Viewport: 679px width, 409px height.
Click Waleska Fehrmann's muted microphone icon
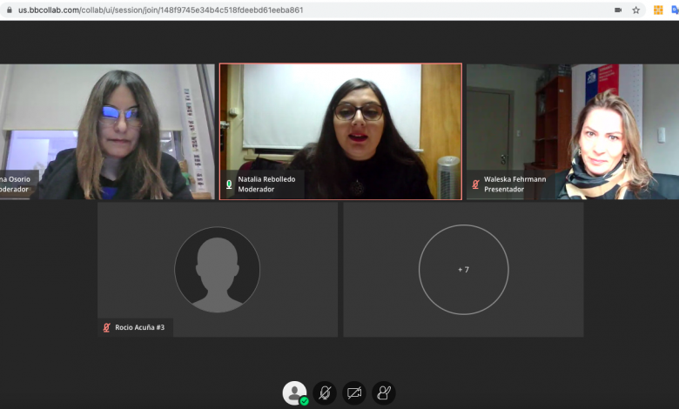475,184
